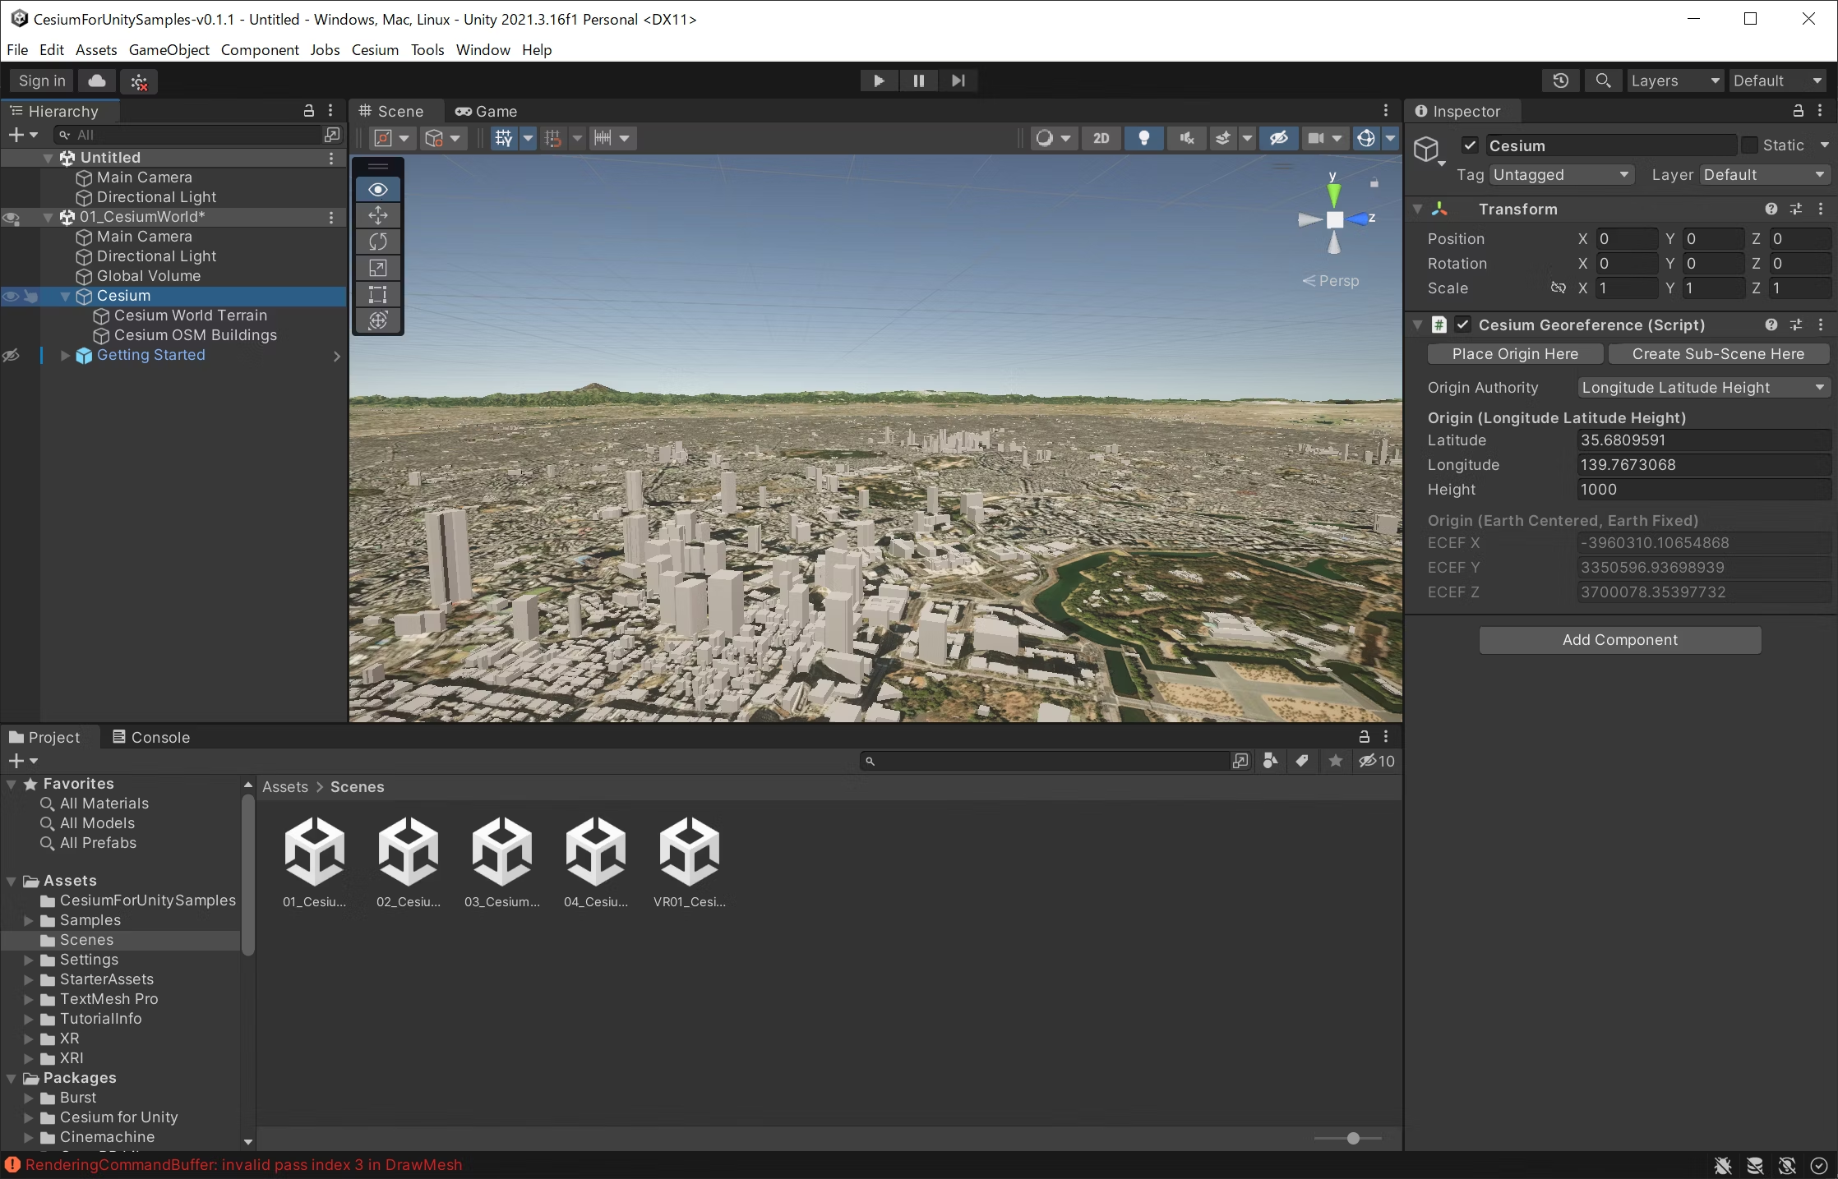1838x1179 pixels.
Task: Open the Cesium menu
Action: click(x=375, y=49)
